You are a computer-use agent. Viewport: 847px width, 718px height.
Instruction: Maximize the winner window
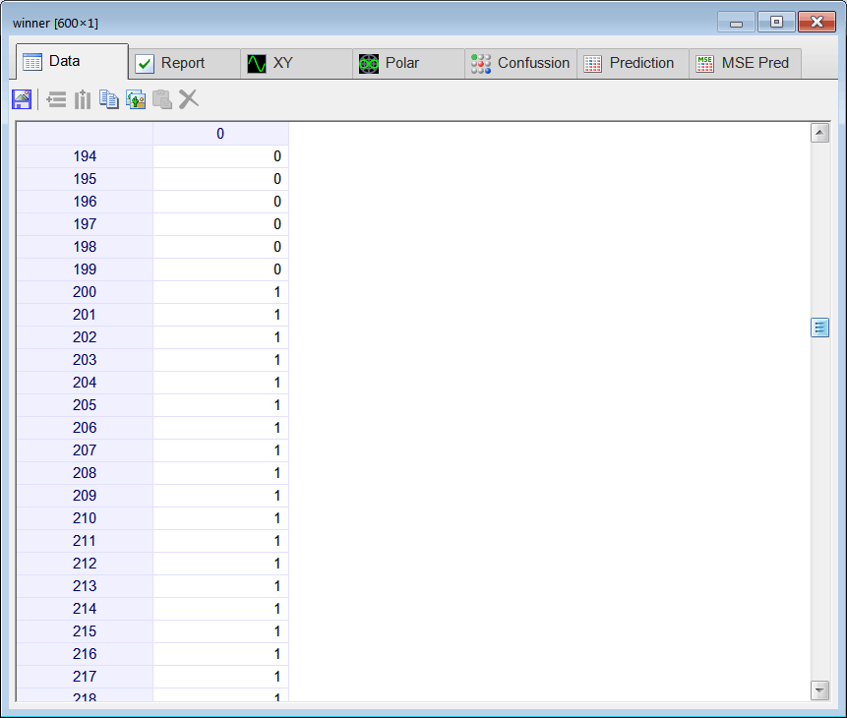(776, 23)
